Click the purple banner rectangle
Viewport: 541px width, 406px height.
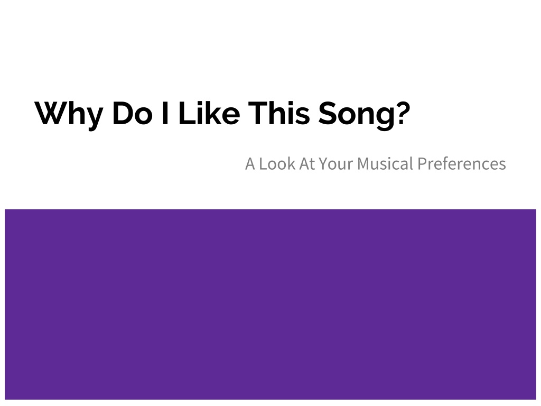pos(270,304)
